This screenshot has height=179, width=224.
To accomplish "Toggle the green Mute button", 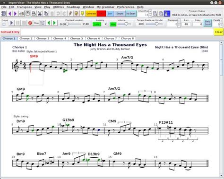I will [113, 24].
